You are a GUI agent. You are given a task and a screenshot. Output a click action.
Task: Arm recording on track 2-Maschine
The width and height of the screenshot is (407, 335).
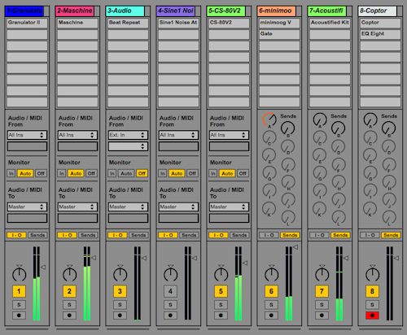pos(69,315)
